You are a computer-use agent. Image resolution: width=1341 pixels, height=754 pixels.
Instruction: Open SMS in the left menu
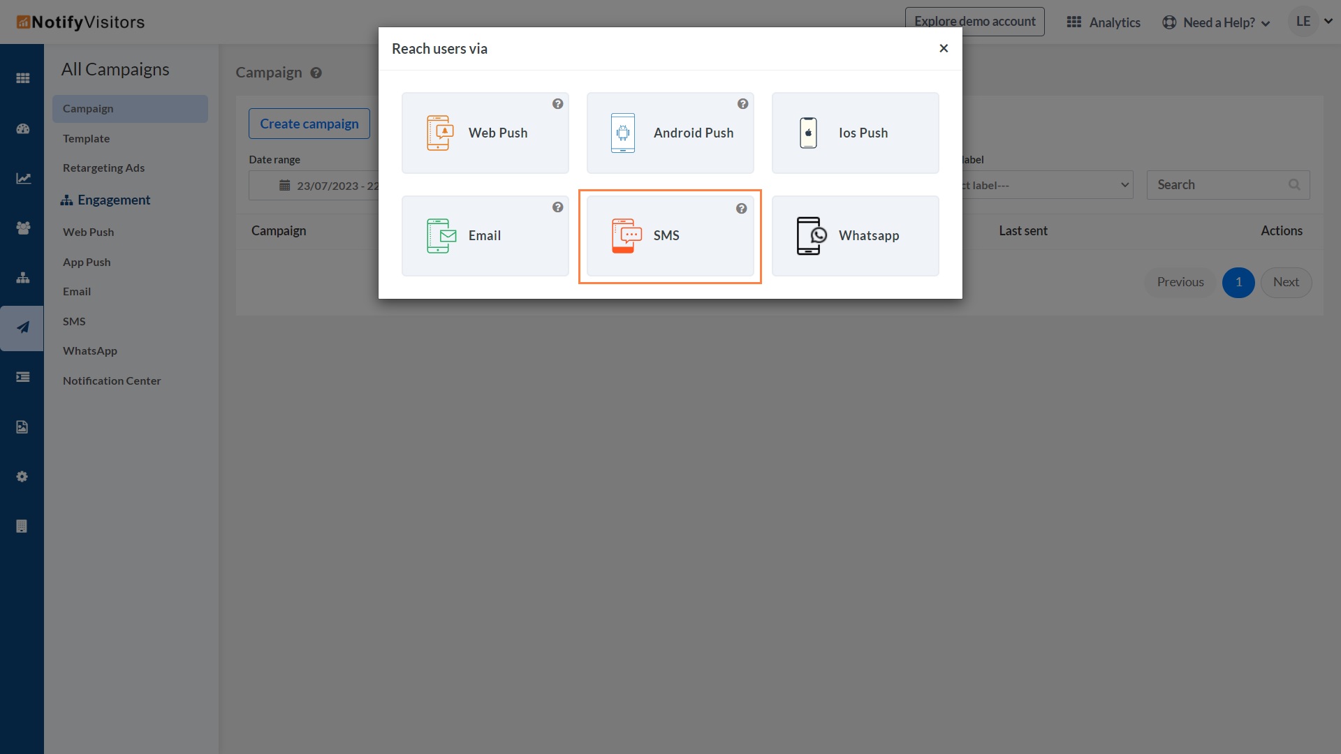(74, 322)
